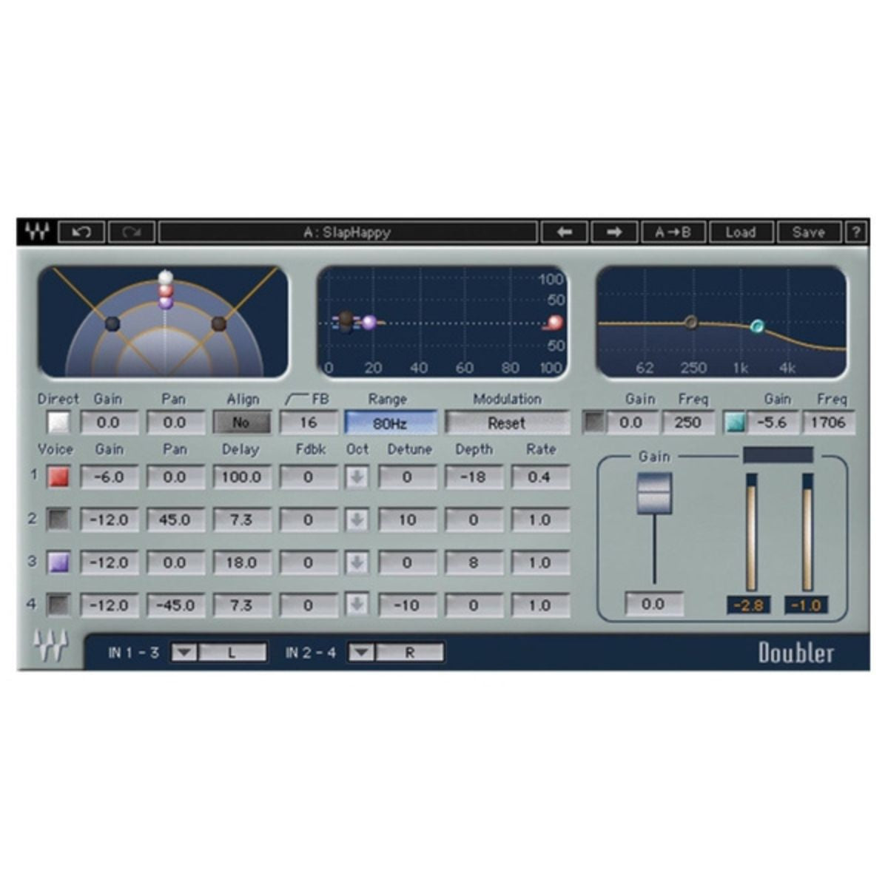This screenshot has width=888, height=888.
Task: Click the output Gain fader
Action: (x=654, y=491)
